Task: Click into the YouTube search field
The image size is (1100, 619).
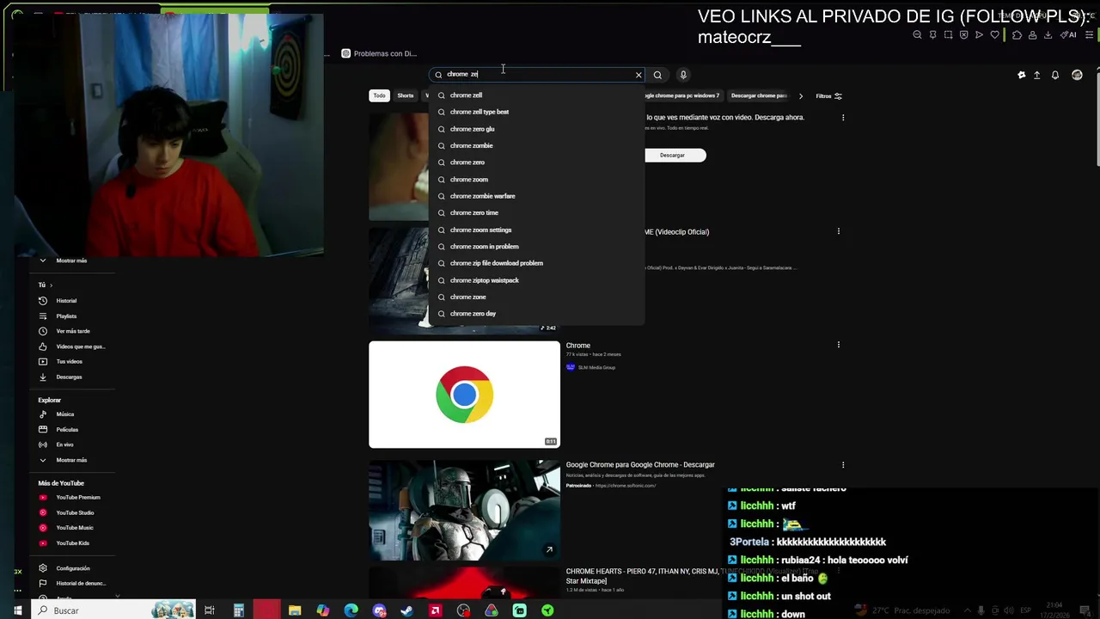Action: click(x=537, y=75)
